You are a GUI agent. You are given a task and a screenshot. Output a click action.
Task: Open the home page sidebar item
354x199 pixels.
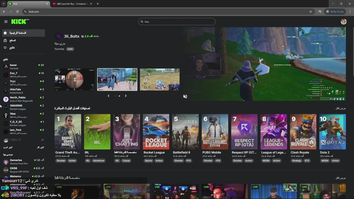24,33
